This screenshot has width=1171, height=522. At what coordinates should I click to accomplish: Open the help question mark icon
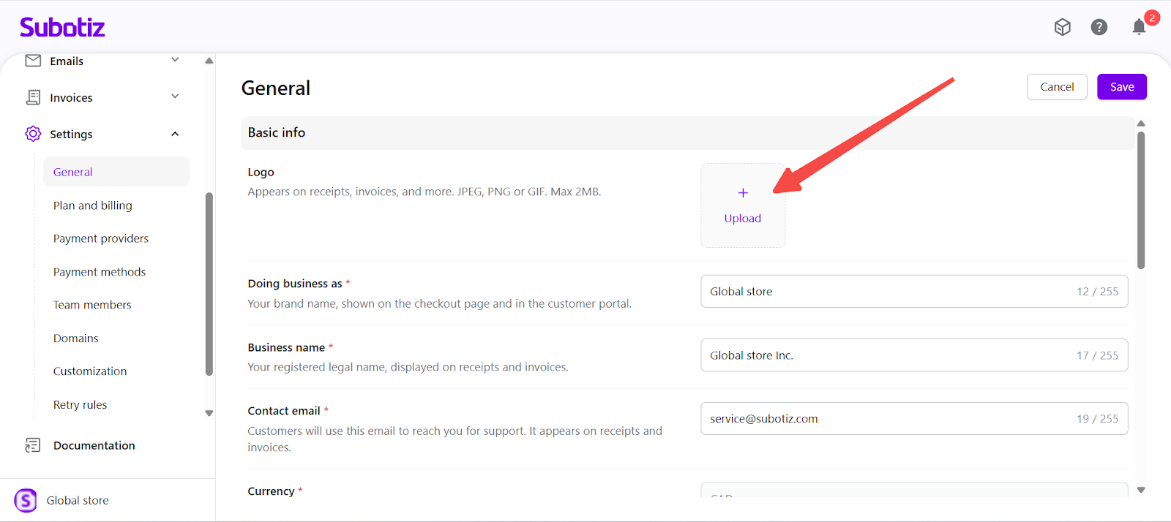point(1099,27)
